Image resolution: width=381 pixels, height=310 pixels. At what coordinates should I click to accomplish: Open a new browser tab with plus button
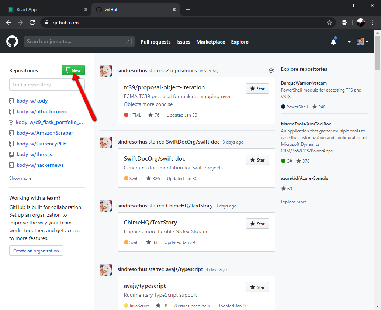(x=188, y=10)
